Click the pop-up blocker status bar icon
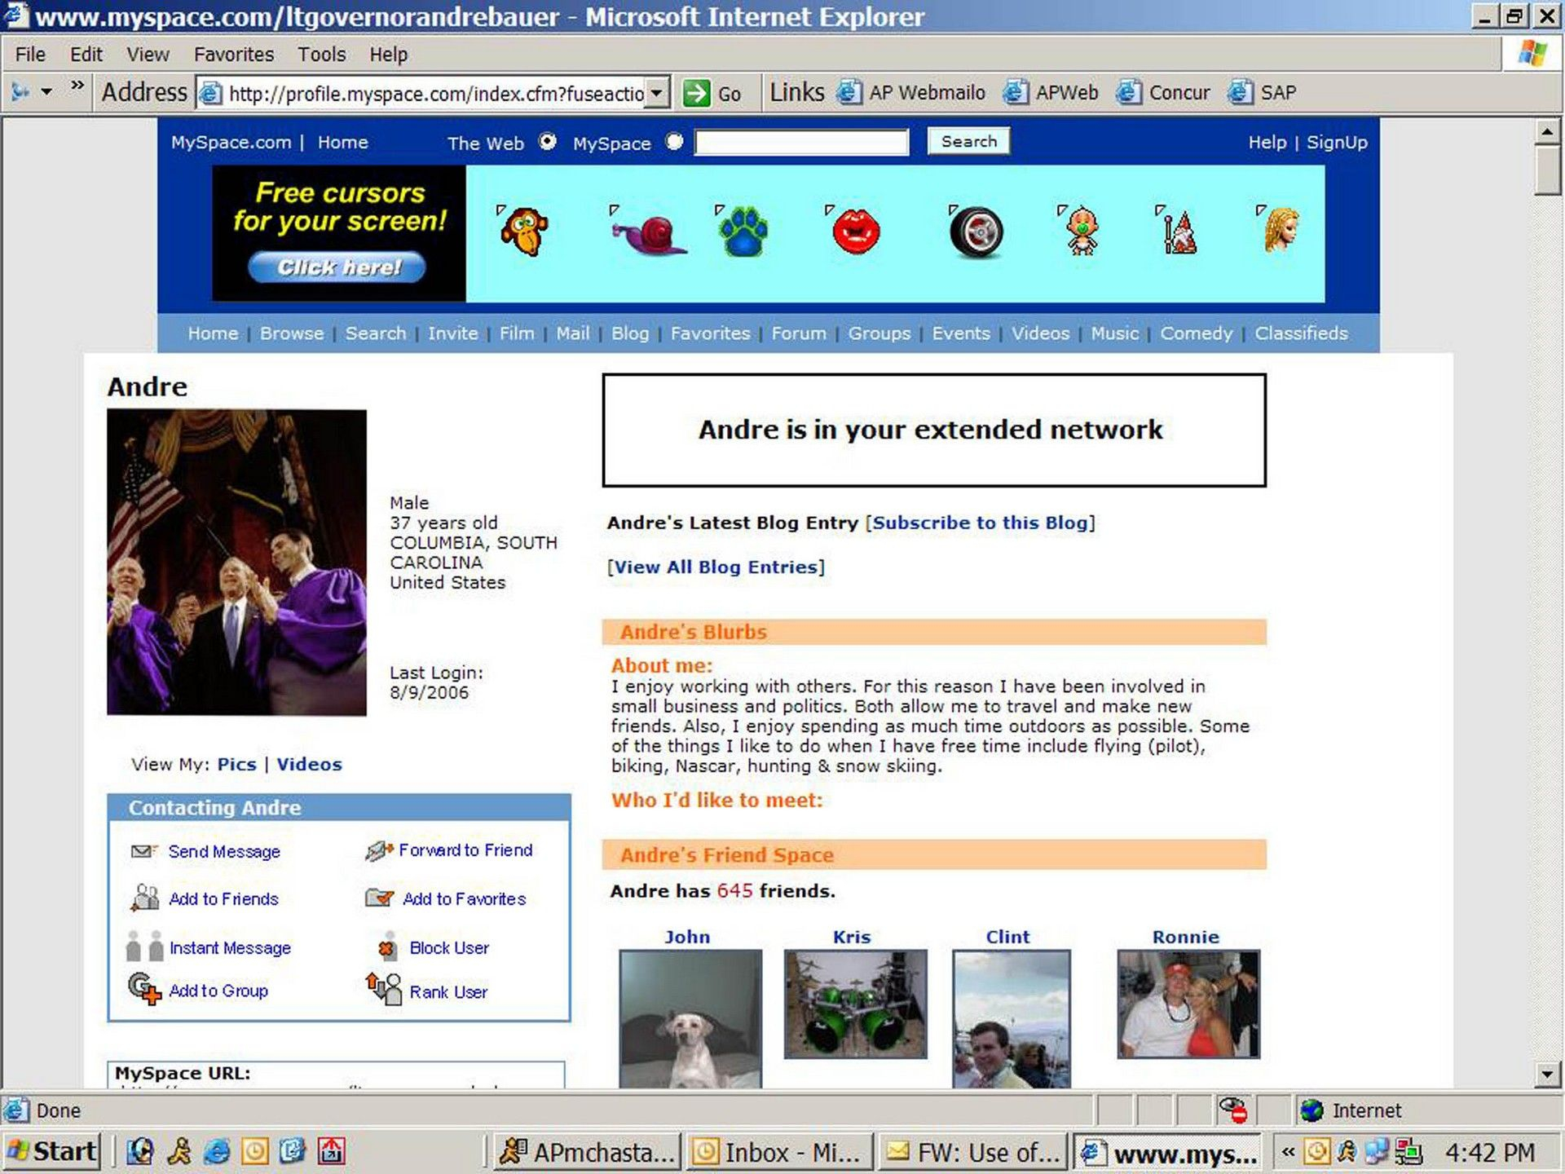This screenshot has height=1174, width=1565. (x=1232, y=1110)
